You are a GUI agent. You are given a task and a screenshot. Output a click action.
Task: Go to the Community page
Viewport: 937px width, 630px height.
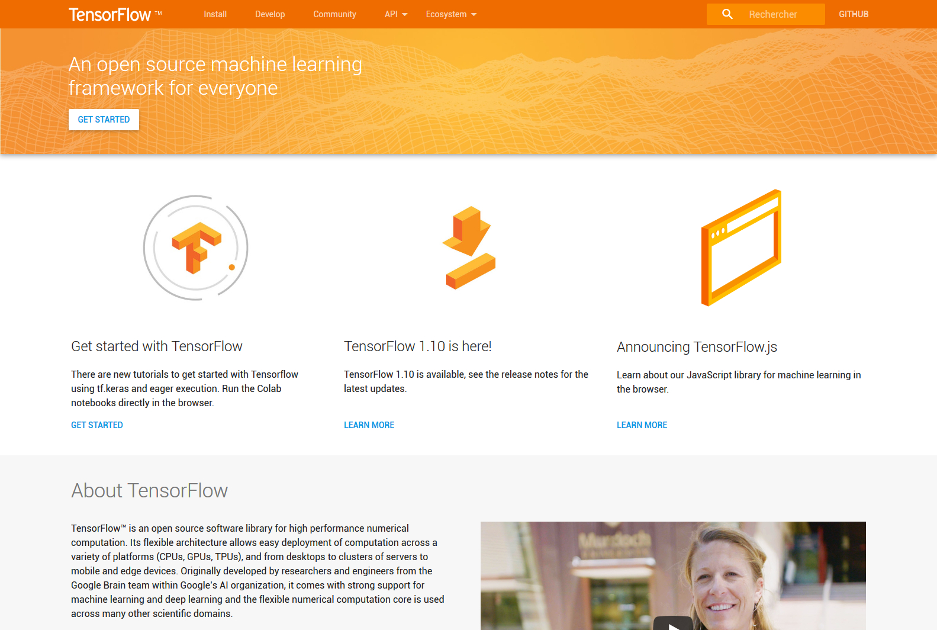point(335,14)
